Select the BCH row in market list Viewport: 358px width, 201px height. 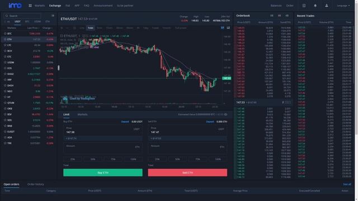[x=29, y=51]
